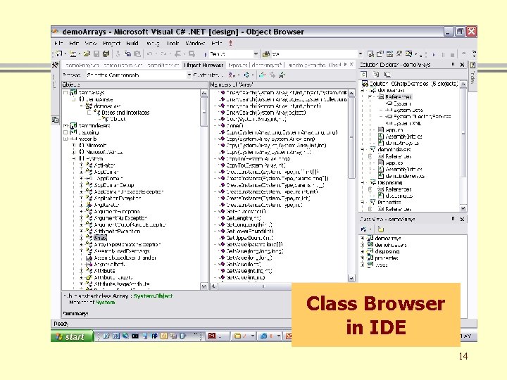
Task: Click the Properties icon in Solution Explorer toolbar
Action: (x=387, y=75)
